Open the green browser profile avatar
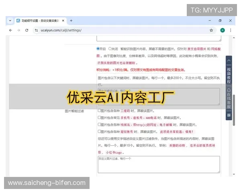This screenshot has height=193, width=241. [x=223, y=30]
